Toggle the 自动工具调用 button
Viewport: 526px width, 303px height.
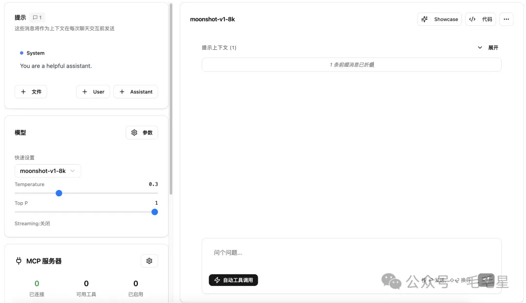point(233,280)
